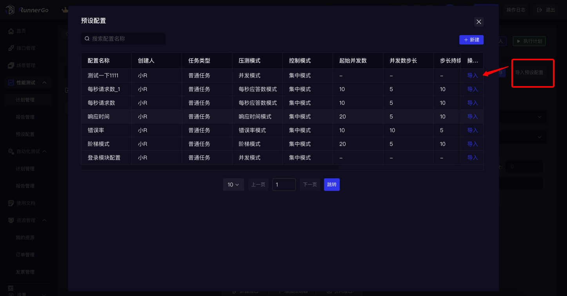Click the 资源管理 sidebar icon
Viewport: 567px width, 296px height.
11,220
